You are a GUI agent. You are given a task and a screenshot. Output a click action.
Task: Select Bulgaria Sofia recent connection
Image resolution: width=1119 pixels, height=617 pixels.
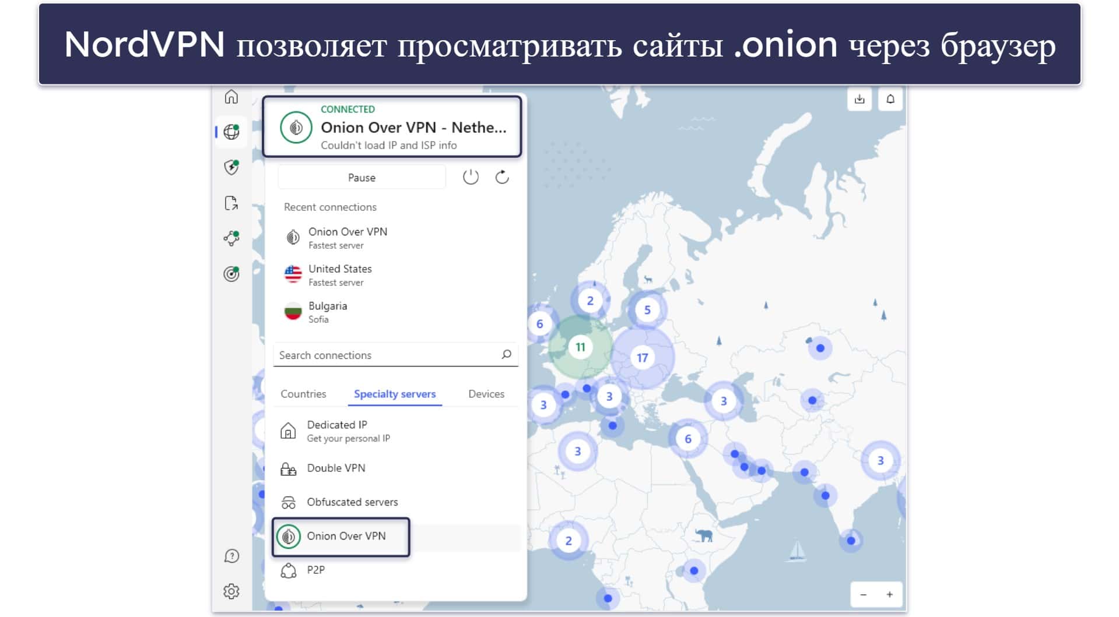coord(395,312)
